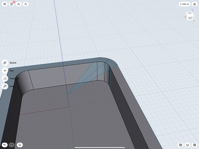Click the Transform label
The height and width of the screenshot is (149, 199).
[15, 78]
